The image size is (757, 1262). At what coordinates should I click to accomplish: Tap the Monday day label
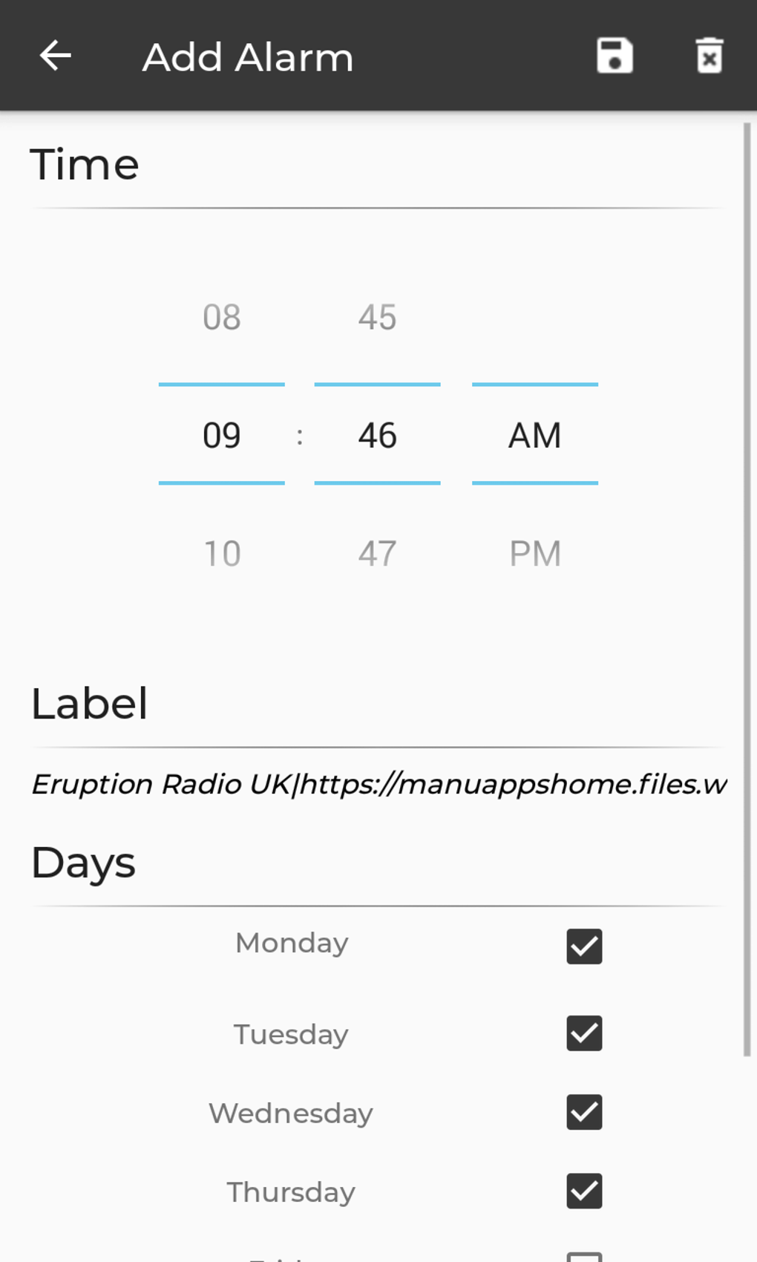[292, 944]
